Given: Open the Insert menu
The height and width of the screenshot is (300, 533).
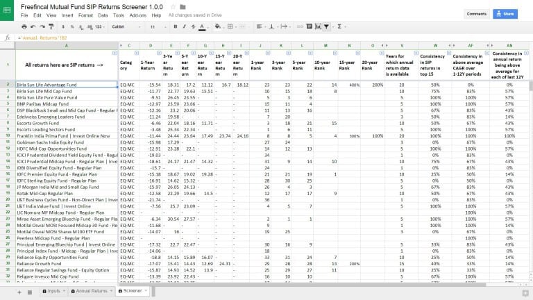Looking at the screenshot, I should point(67,15).
